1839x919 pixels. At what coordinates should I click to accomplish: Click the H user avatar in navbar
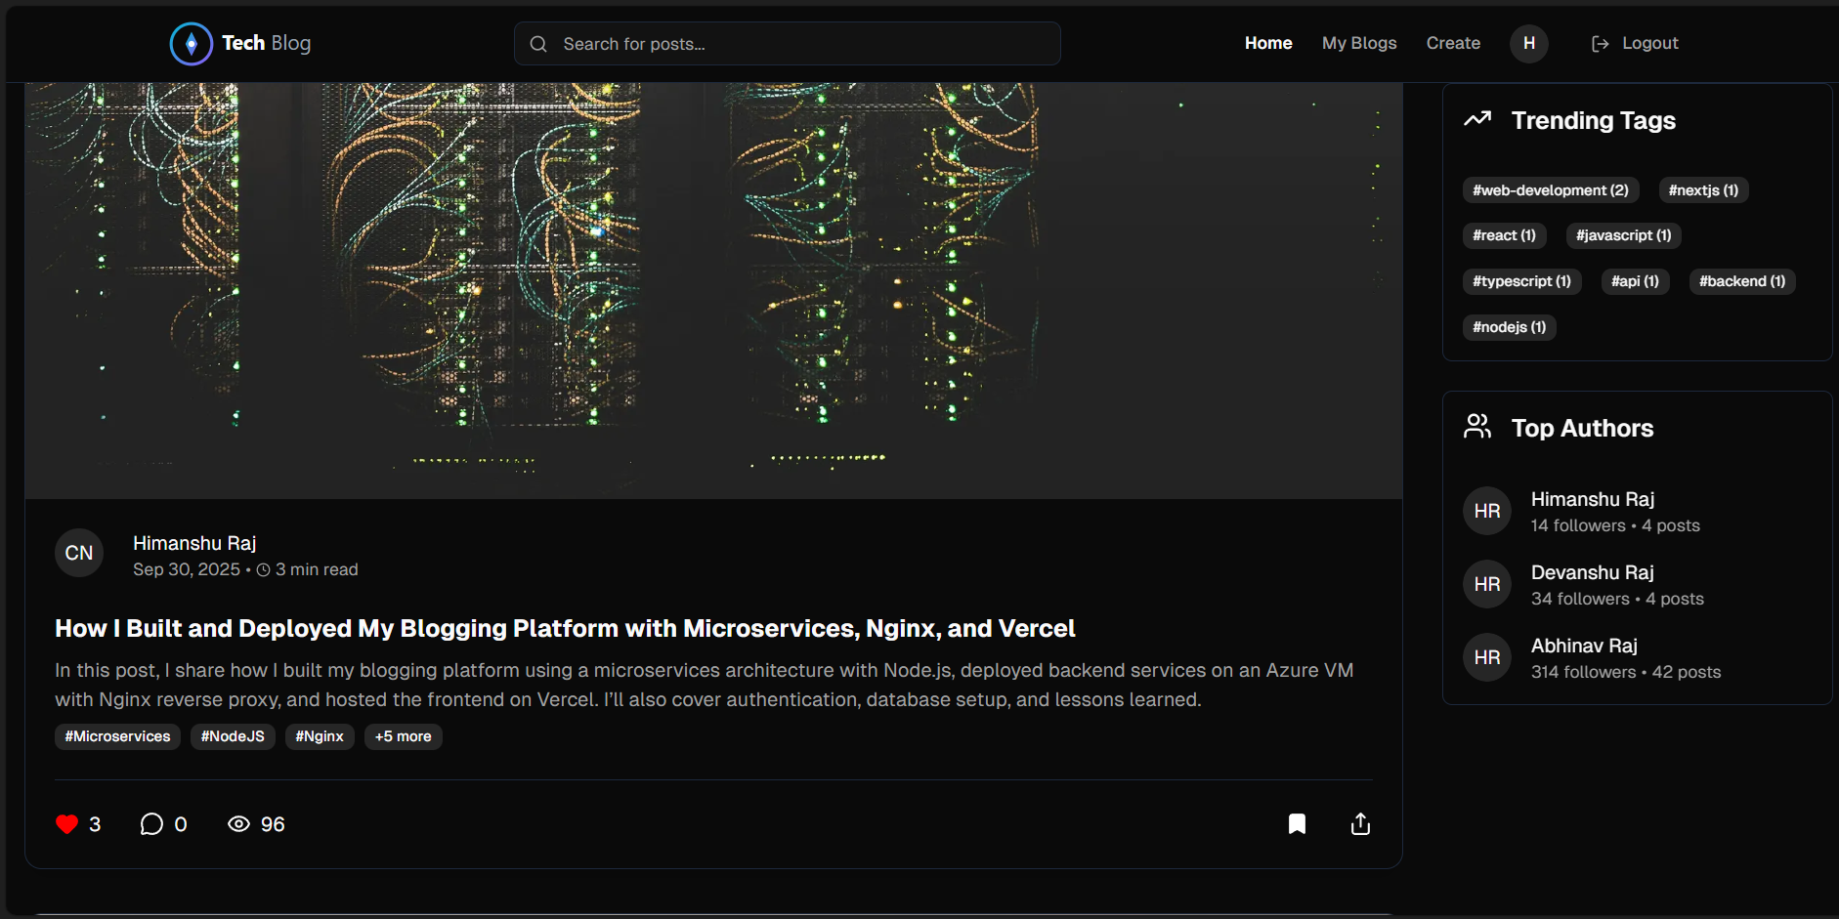1528,44
